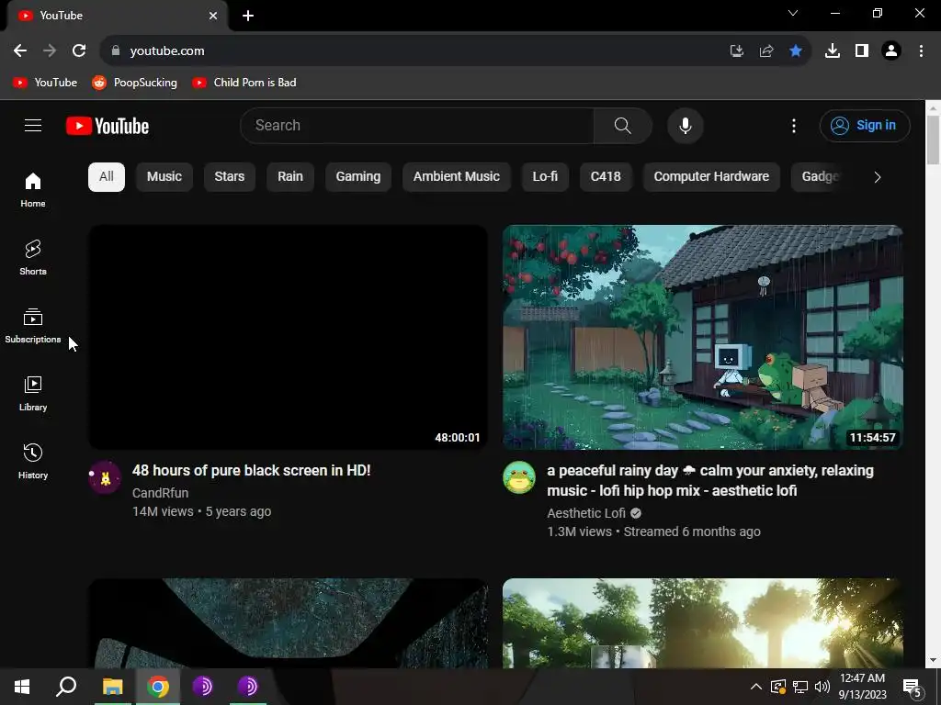Open History in the sidebar

tap(33, 461)
